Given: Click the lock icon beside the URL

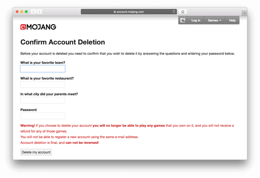Looking at the screenshot, I should point(115,12).
